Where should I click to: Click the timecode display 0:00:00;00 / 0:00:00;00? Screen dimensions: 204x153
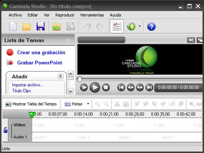tap(178, 87)
